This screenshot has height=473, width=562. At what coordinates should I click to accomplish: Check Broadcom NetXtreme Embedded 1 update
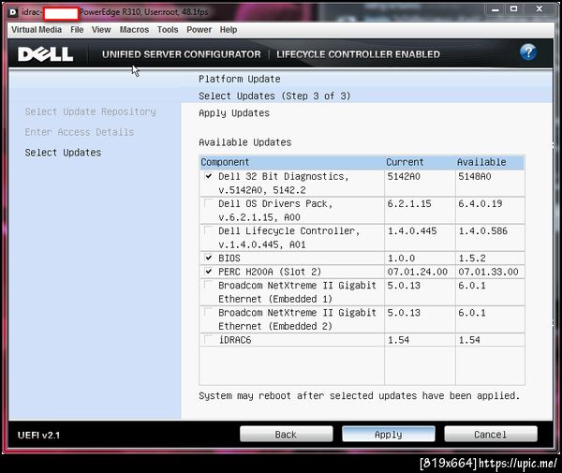[208, 285]
